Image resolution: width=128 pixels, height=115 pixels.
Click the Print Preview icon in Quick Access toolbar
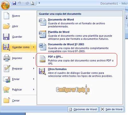click(x=32, y=3)
